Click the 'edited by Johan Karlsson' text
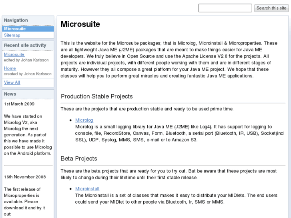 [x=26, y=60]
